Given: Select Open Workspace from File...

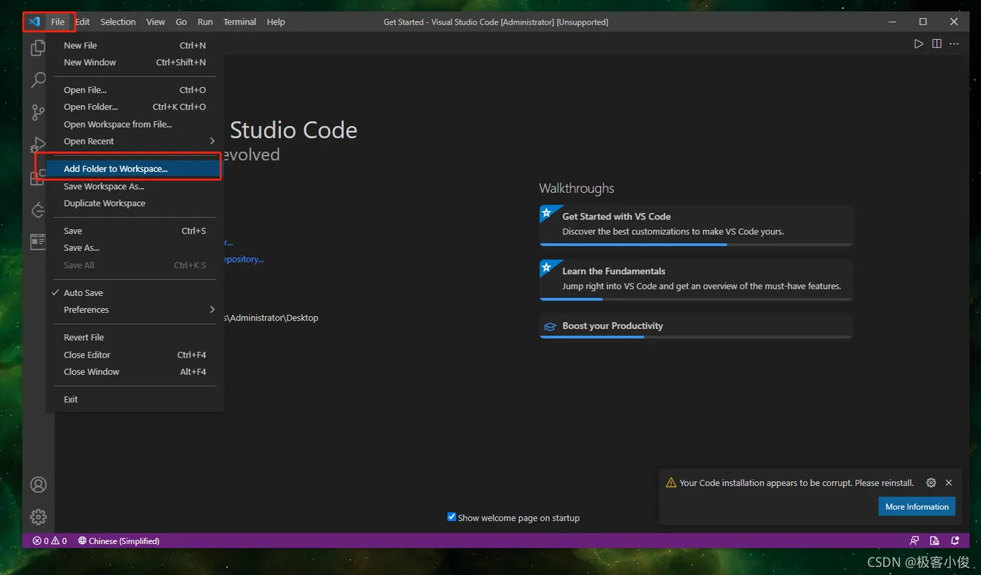Looking at the screenshot, I should tap(135, 124).
